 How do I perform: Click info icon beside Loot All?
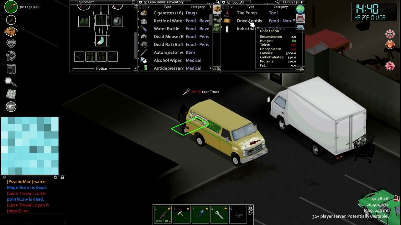coord(228,2)
